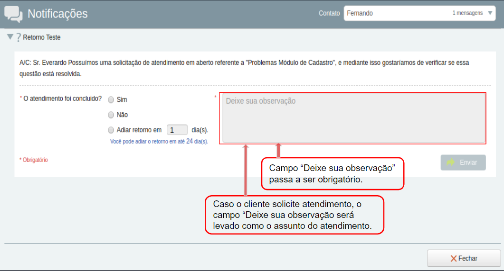The height and width of the screenshot is (271, 504).
Task: Click the Retorno Teste title text
Action: 42,37
